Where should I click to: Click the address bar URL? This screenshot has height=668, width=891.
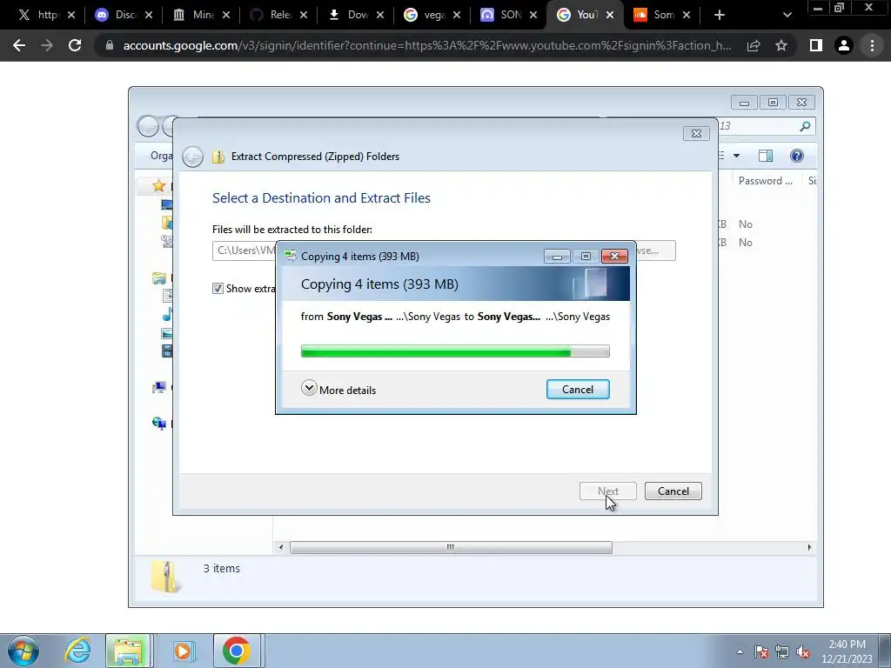point(427,45)
